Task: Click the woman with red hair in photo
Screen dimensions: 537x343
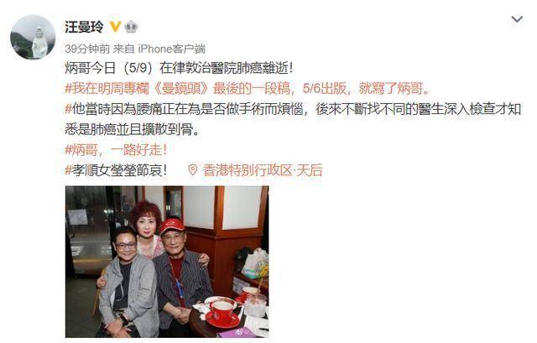Action: [148, 229]
